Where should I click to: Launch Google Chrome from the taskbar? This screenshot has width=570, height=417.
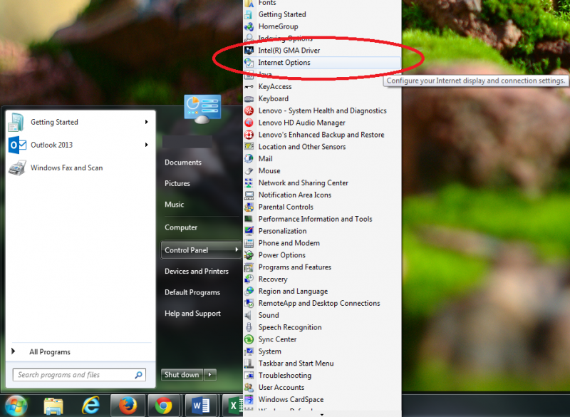pos(164,406)
